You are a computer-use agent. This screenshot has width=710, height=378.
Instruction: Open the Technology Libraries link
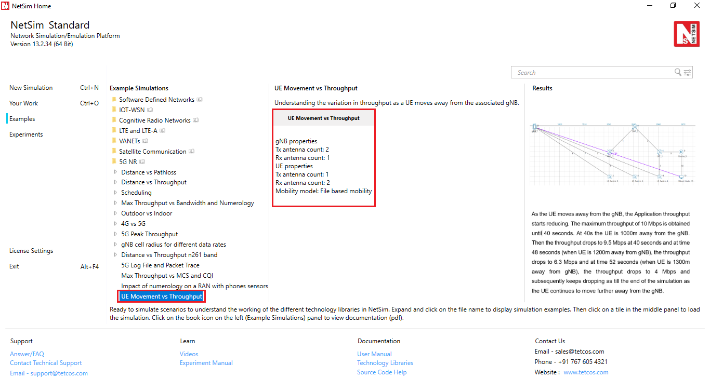[x=385, y=363]
